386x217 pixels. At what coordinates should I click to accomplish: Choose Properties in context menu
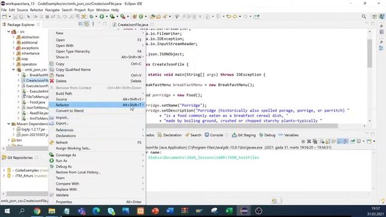(96, 202)
